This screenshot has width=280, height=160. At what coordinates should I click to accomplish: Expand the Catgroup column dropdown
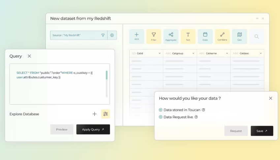coord(193,53)
